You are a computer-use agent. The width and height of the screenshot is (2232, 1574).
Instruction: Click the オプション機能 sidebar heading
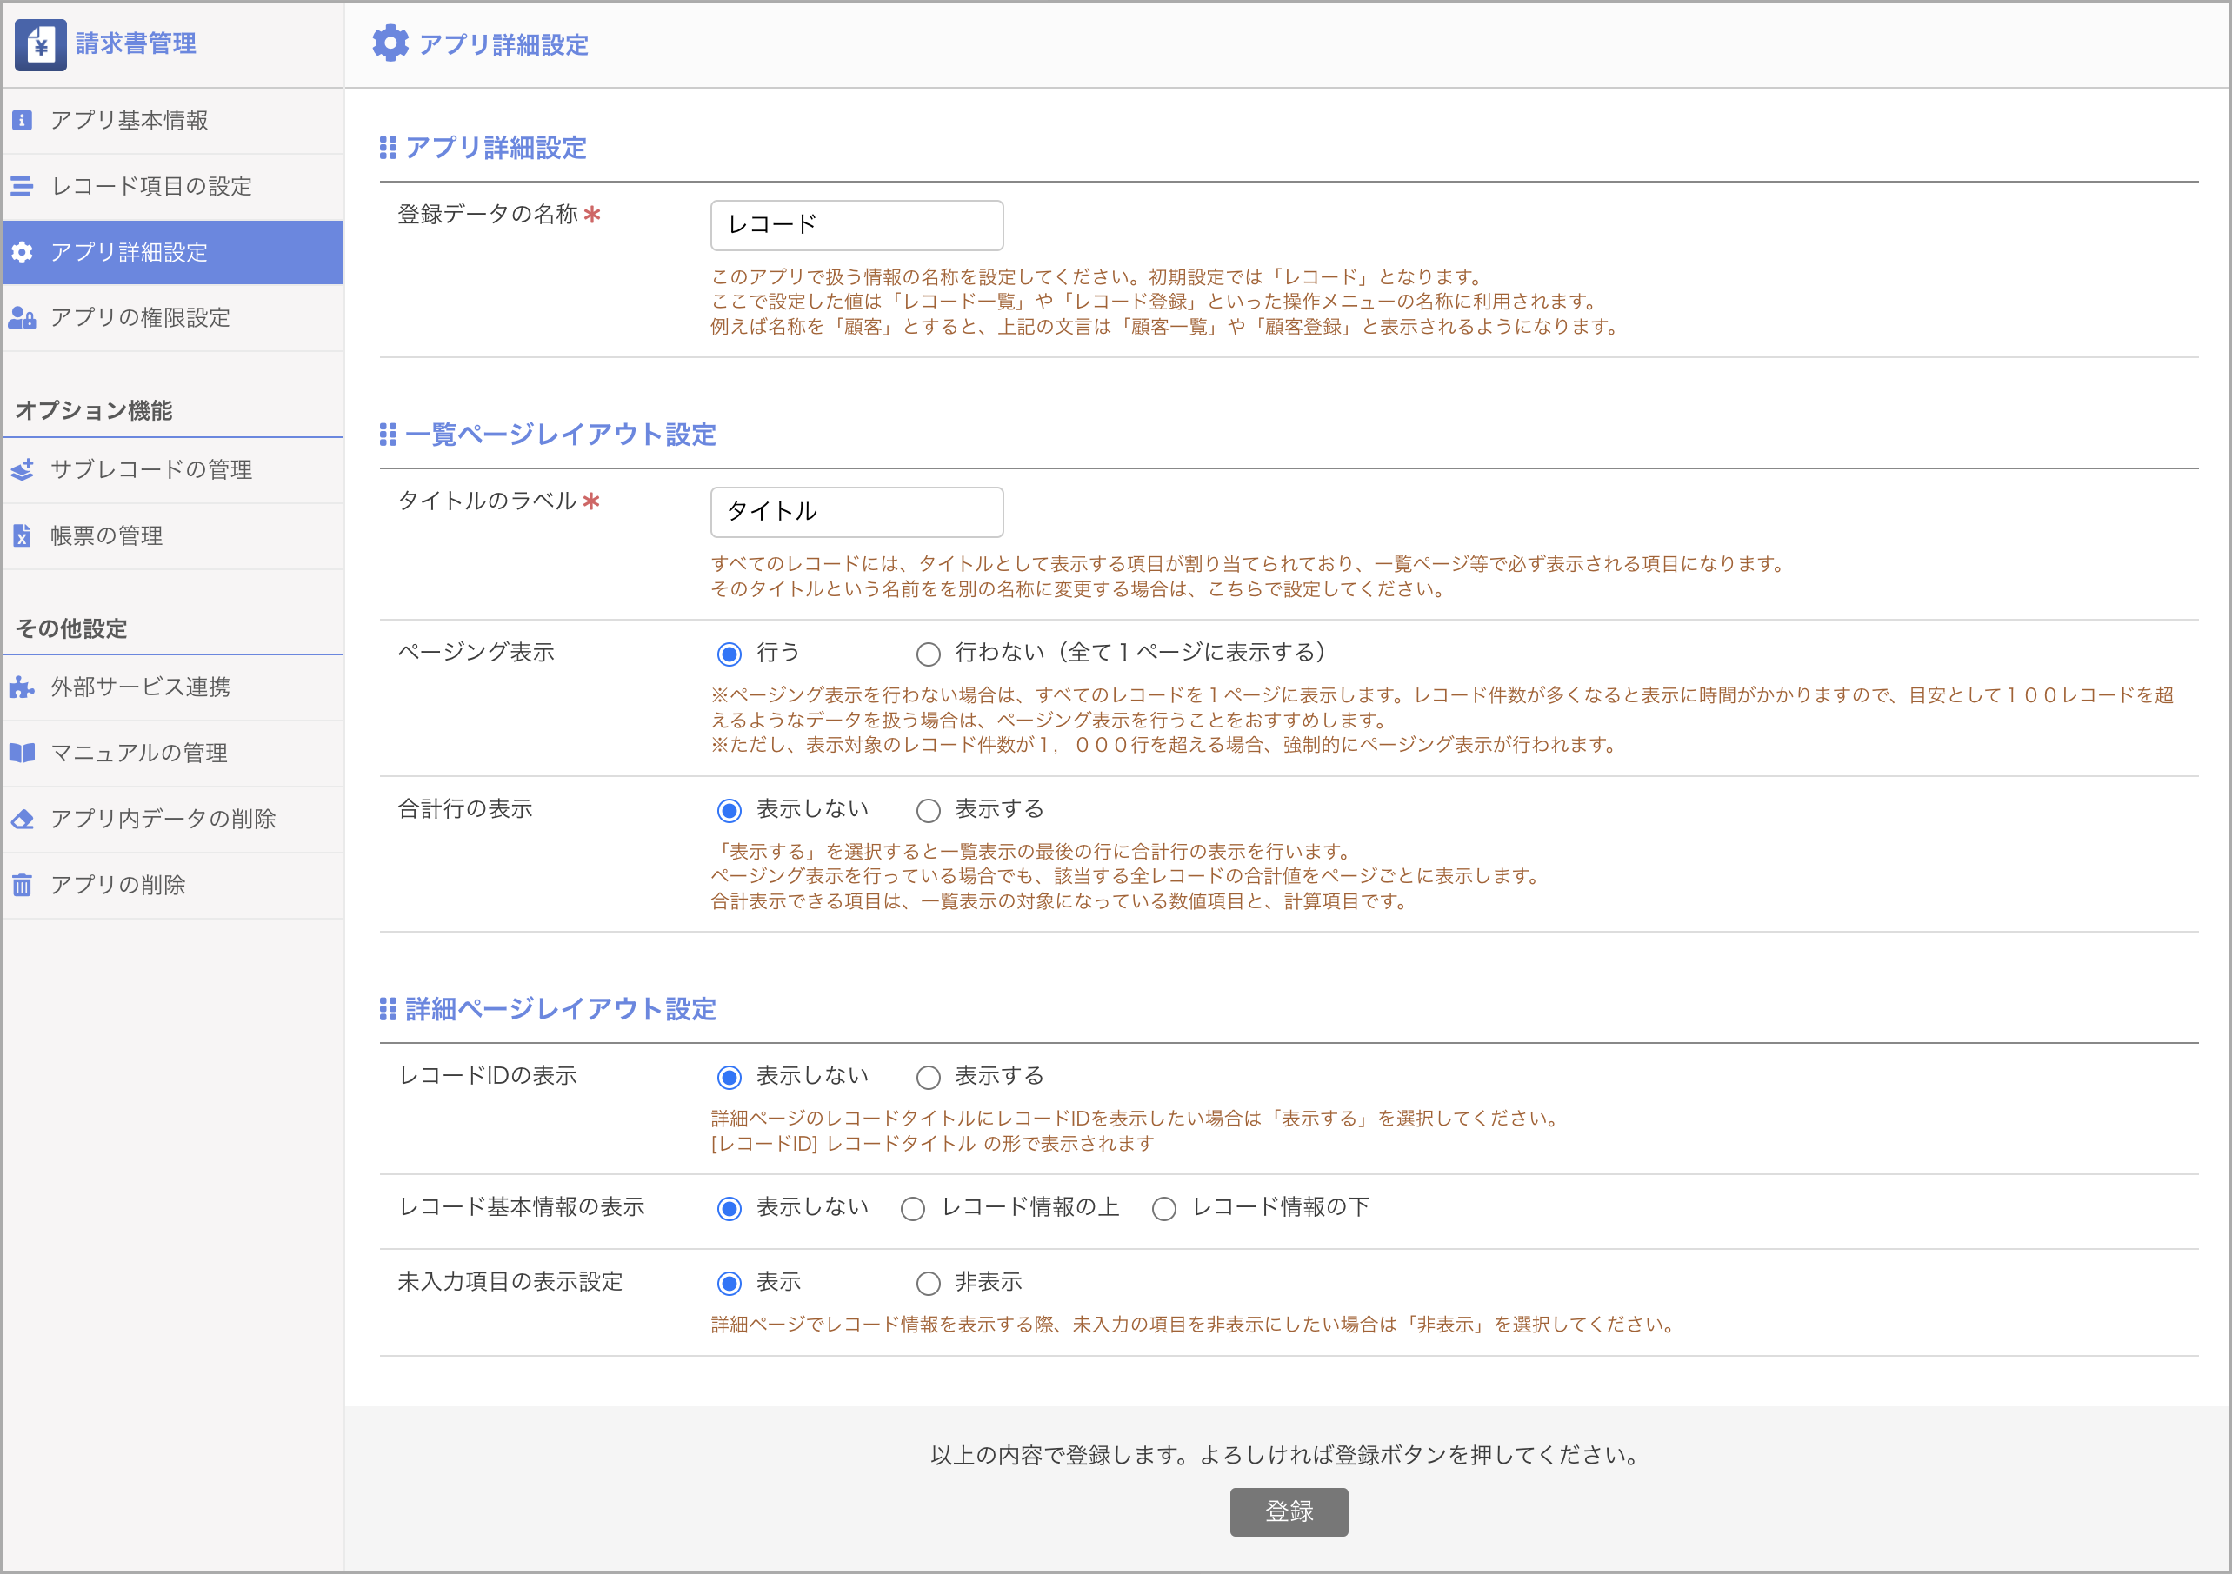click(x=93, y=411)
